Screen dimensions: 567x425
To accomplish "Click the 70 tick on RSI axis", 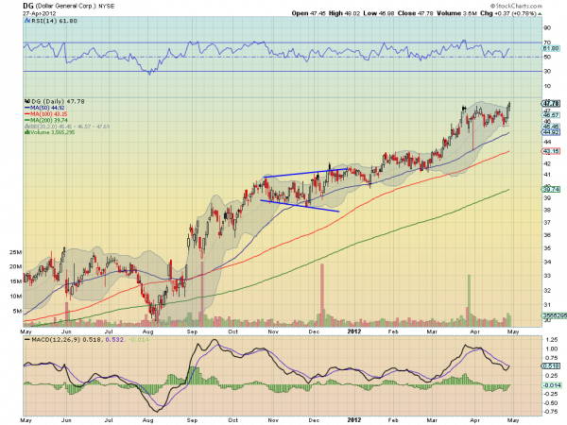I will [x=547, y=42].
